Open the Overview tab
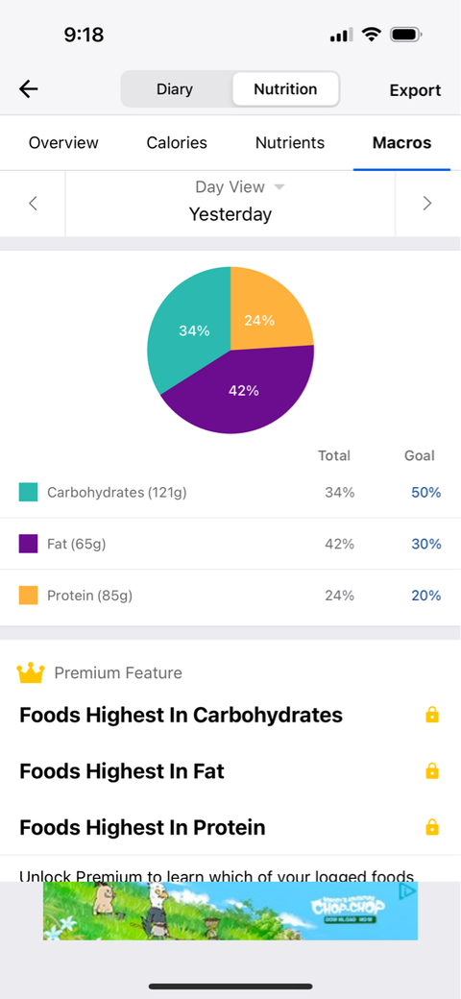The width and height of the screenshot is (461, 999). pyautogui.click(x=63, y=143)
